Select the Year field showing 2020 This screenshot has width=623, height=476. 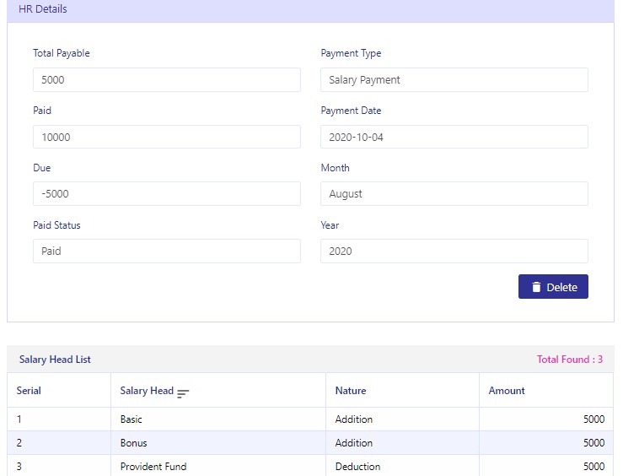click(454, 251)
